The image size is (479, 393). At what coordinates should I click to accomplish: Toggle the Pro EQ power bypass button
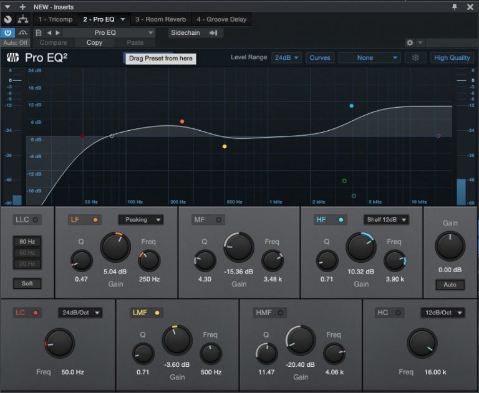tap(7, 32)
